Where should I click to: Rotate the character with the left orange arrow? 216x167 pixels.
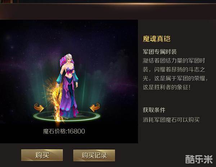pos(39,107)
